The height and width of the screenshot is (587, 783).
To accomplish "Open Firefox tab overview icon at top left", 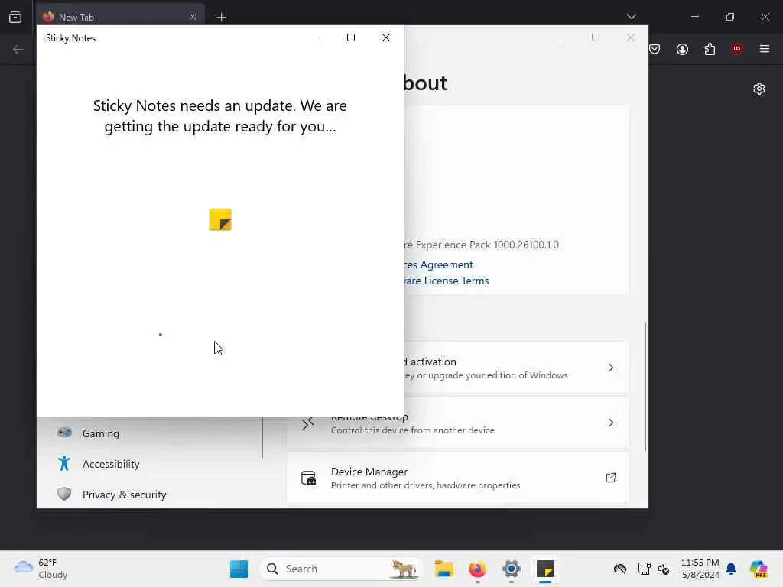I will (15, 17).
